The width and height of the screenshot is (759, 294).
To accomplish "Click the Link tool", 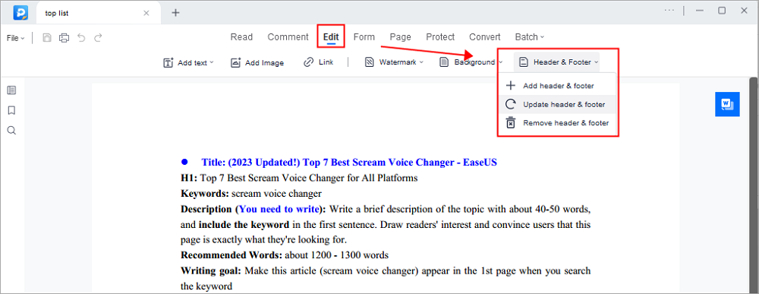I will [319, 62].
